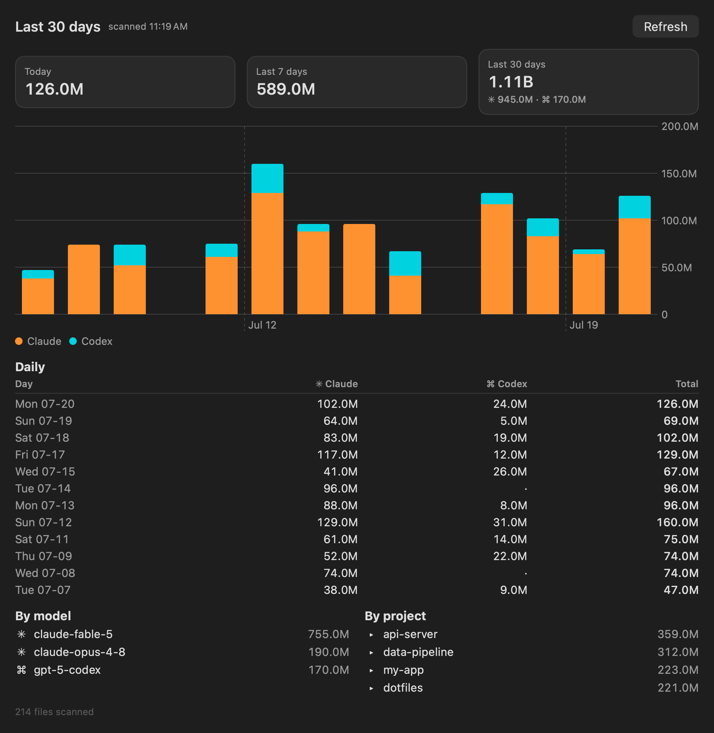714x733 pixels.
Task: Click the Day column header
Action: pos(24,384)
